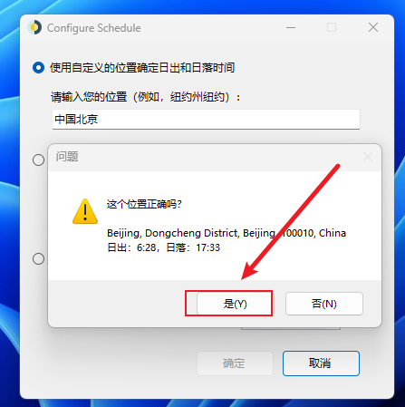
Task: Confirm location with the 是(Y) button
Action: point(234,304)
